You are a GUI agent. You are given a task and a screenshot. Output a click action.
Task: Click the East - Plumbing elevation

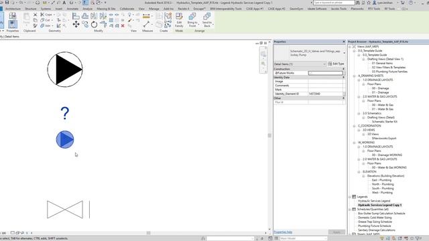pos(381,180)
